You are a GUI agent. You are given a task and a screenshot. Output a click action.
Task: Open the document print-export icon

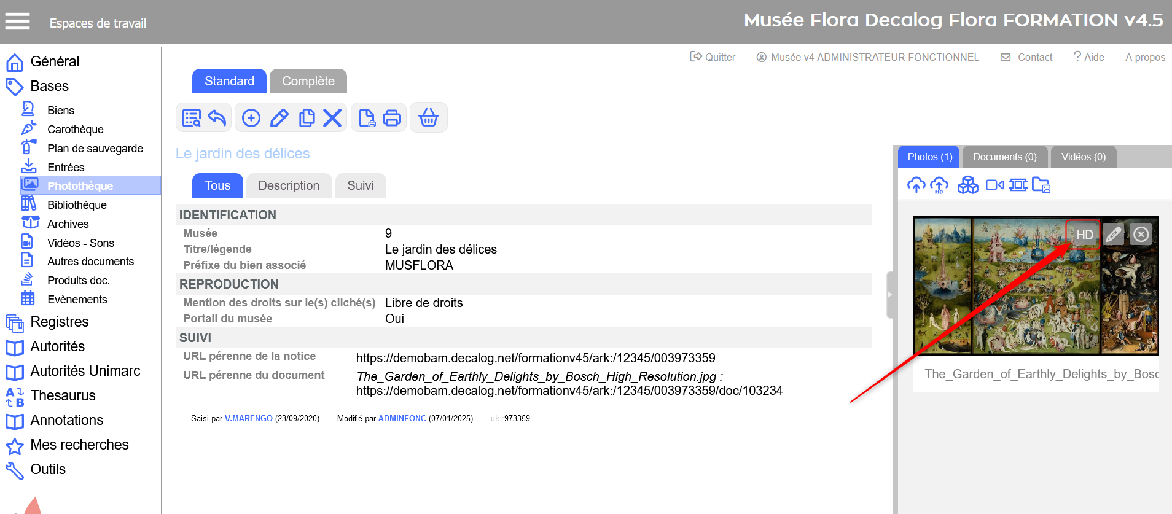click(367, 117)
